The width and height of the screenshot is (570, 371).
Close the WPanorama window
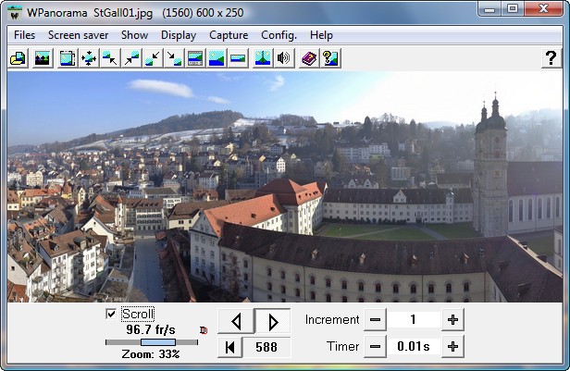[543, 9]
